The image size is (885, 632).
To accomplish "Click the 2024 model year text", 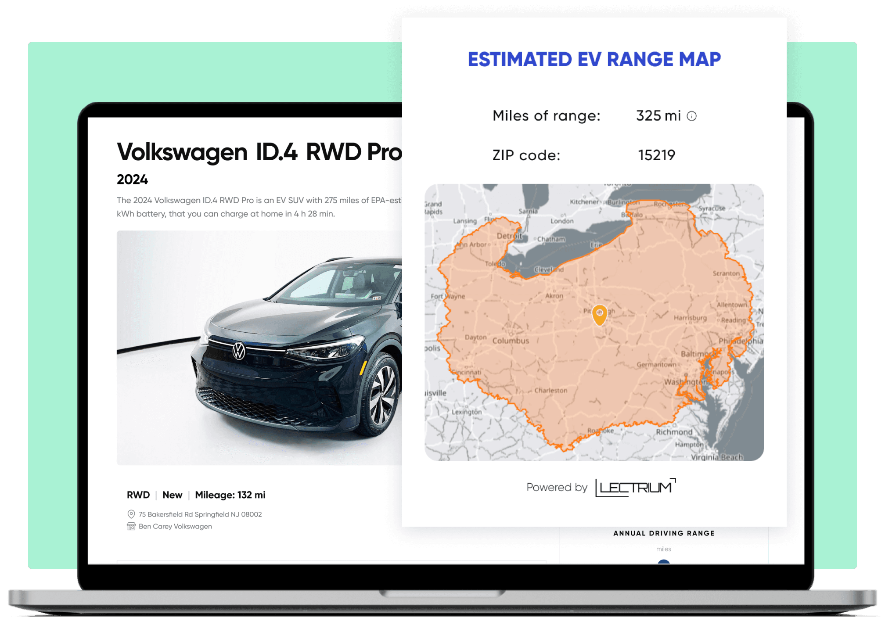I will [x=132, y=180].
